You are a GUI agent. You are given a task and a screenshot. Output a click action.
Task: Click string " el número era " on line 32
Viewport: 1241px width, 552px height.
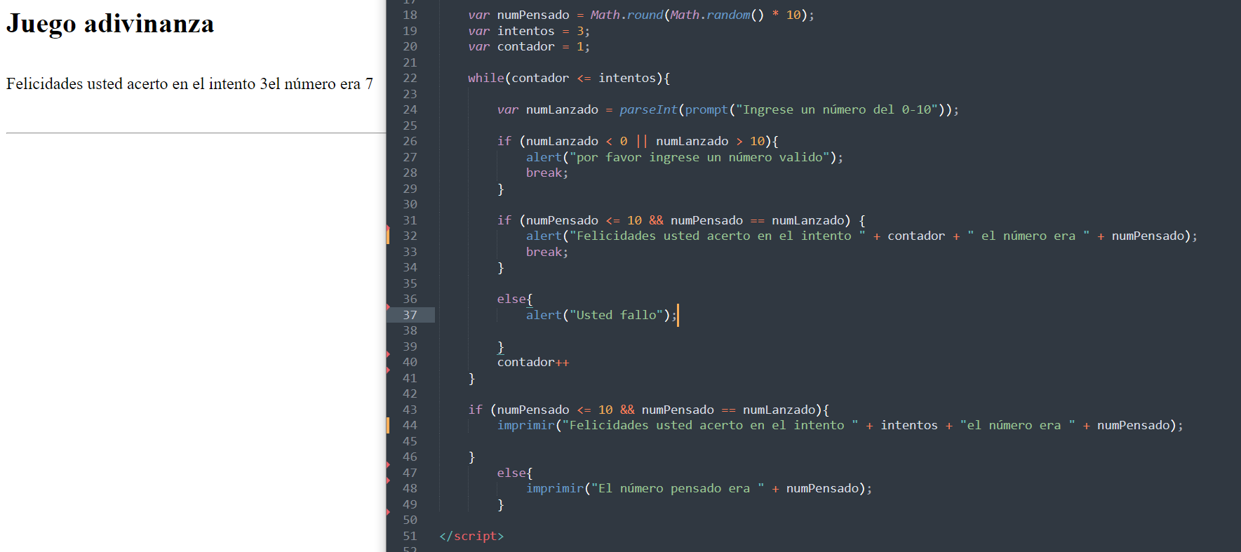click(x=1028, y=236)
